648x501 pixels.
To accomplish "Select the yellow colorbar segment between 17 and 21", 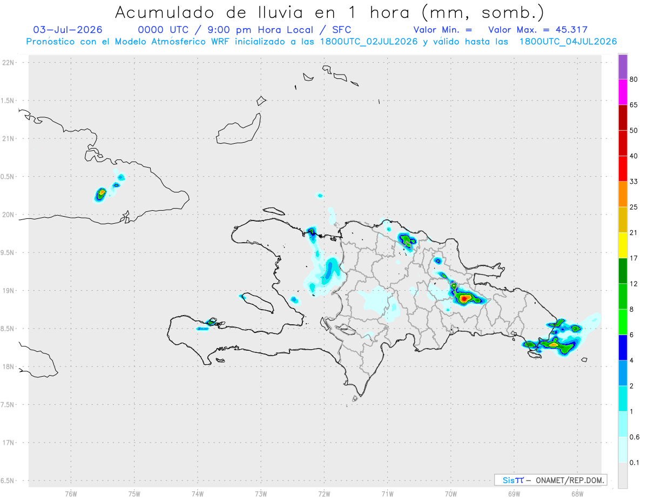I will (x=623, y=245).
